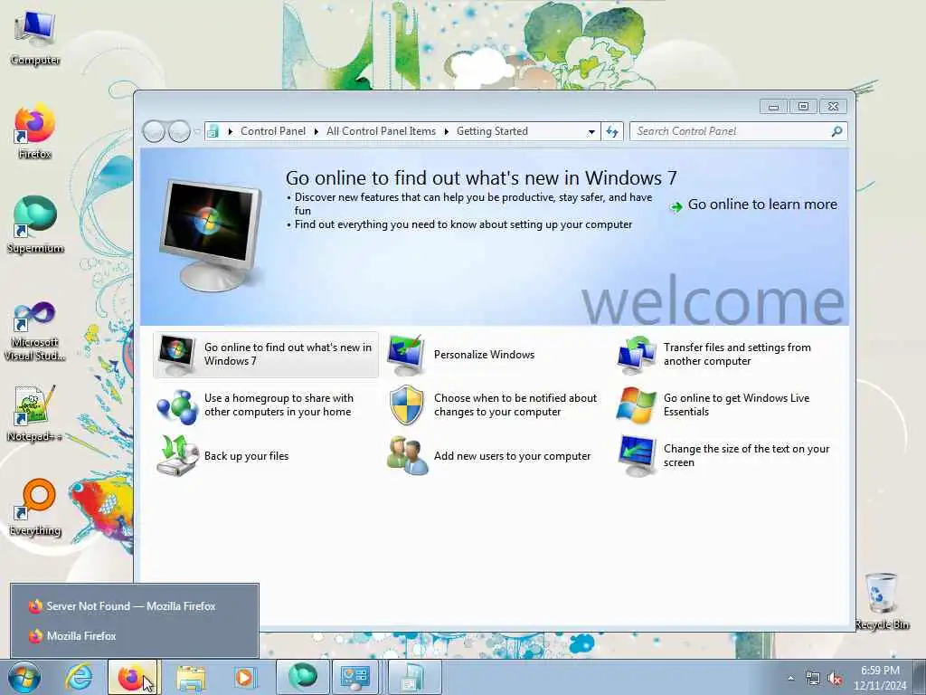
Task: Expand the arrow after All Control Panel Items
Action: pos(447,131)
